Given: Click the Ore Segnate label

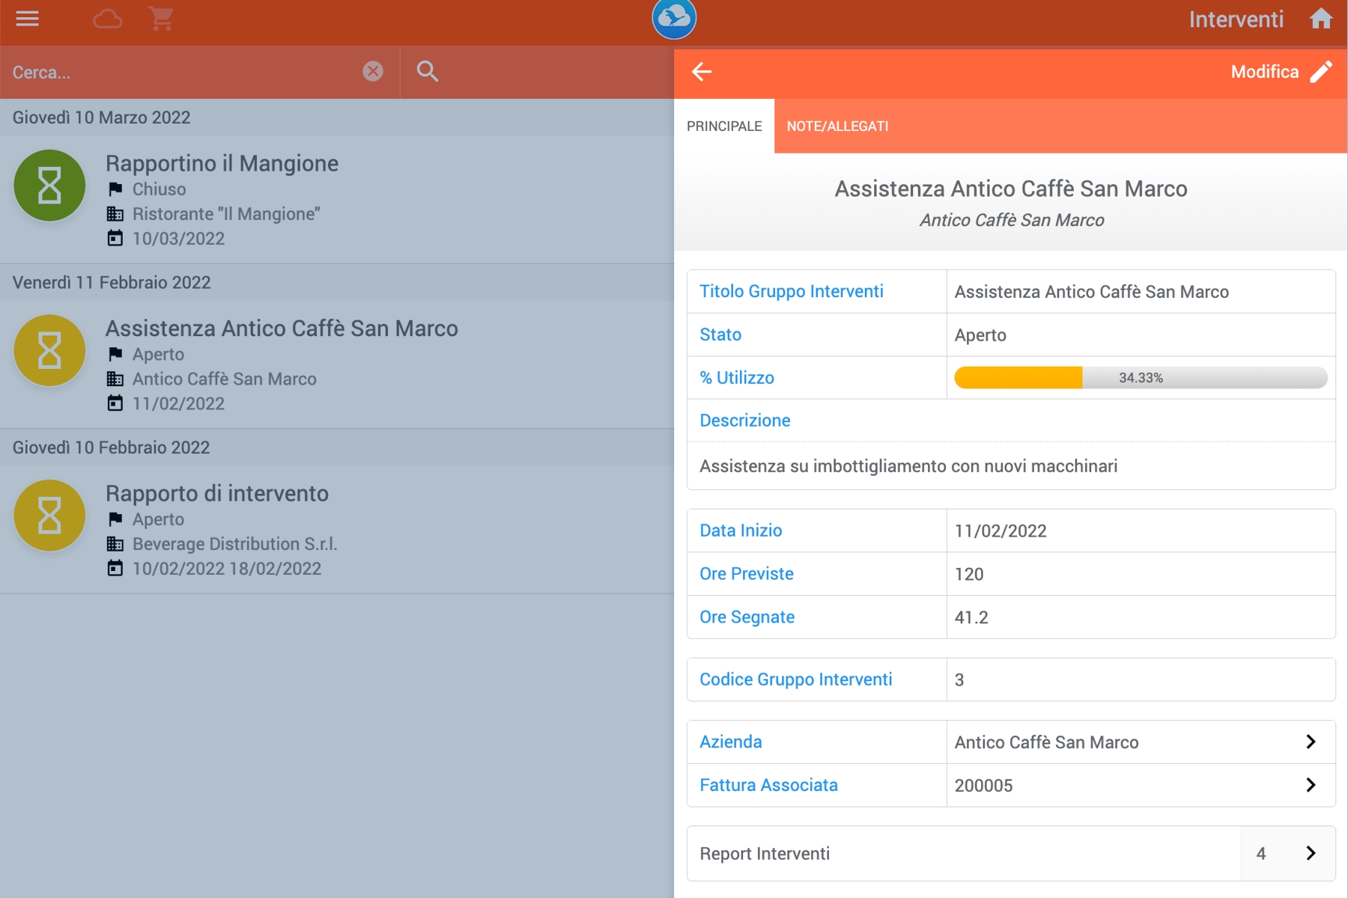Looking at the screenshot, I should click(x=747, y=617).
